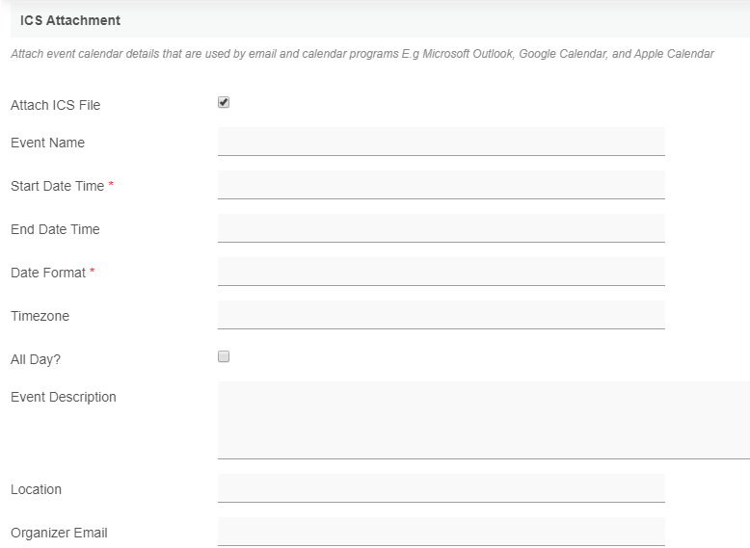Click the 'Event Name' label text
Image resolution: width=750 pixels, height=548 pixels.
(x=47, y=143)
